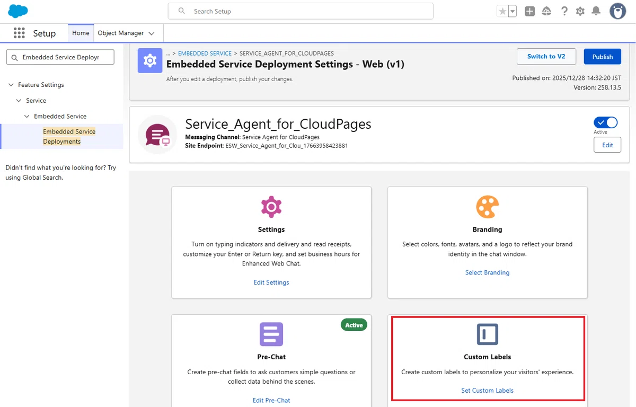Toggle the Active deployment switch
Screen dimensions: 636x407
[x=606, y=122]
